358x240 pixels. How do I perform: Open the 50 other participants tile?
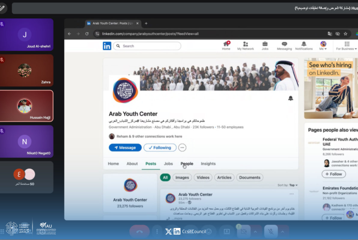(x=26, y=177)
